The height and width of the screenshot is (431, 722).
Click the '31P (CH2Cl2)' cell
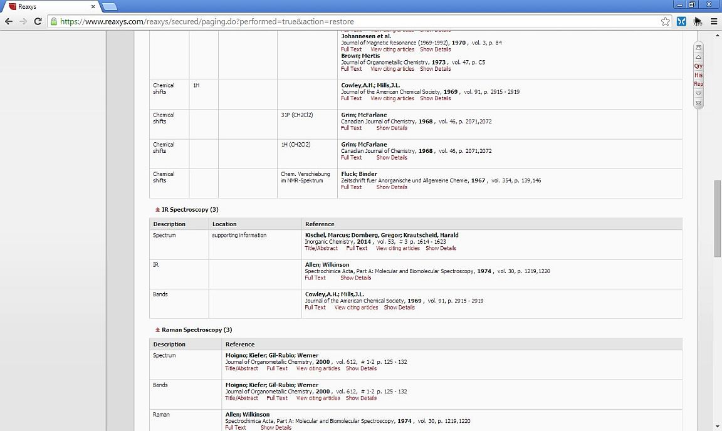(307, 124)
